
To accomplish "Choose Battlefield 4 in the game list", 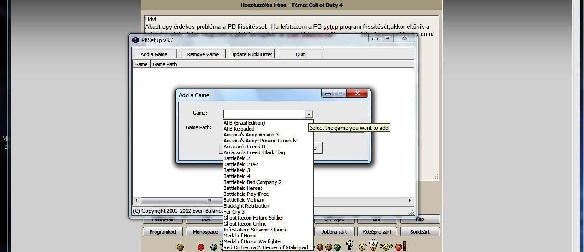I will pyautogui.click(x=268, y=176).
